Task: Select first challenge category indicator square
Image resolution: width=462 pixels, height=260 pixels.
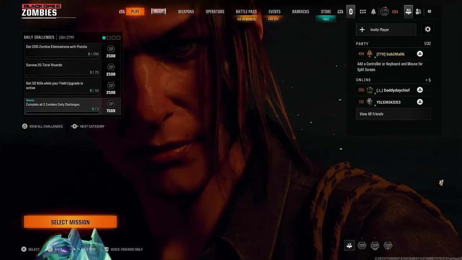Action: click(x=104, y=38)
